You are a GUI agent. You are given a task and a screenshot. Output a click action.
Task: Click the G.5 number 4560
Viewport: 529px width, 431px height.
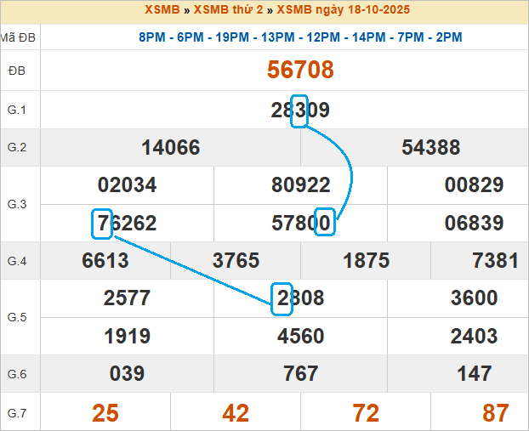point(300,336)
